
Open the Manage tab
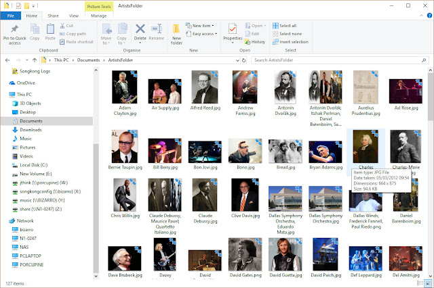99,16
